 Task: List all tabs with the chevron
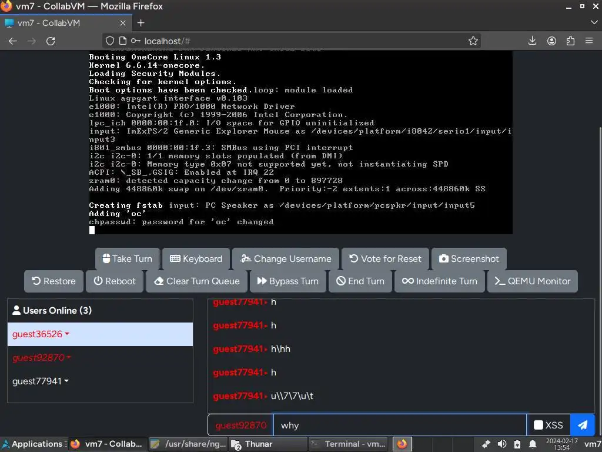(x=594, y=23)
